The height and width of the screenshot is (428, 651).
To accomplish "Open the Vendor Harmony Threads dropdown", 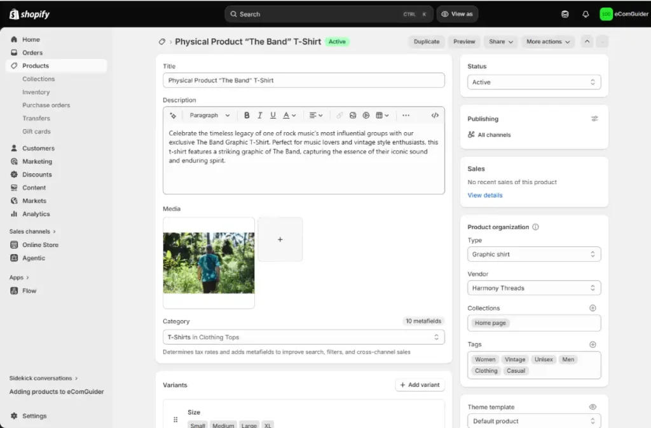I will 534,288.
